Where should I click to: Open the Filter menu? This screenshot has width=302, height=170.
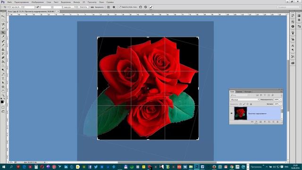point(76,2)
